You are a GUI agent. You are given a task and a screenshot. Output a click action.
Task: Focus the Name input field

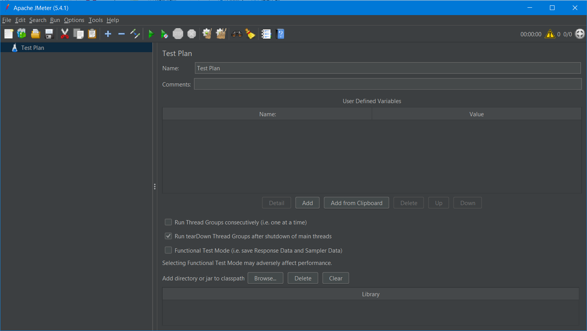click(x=388, y=68)
